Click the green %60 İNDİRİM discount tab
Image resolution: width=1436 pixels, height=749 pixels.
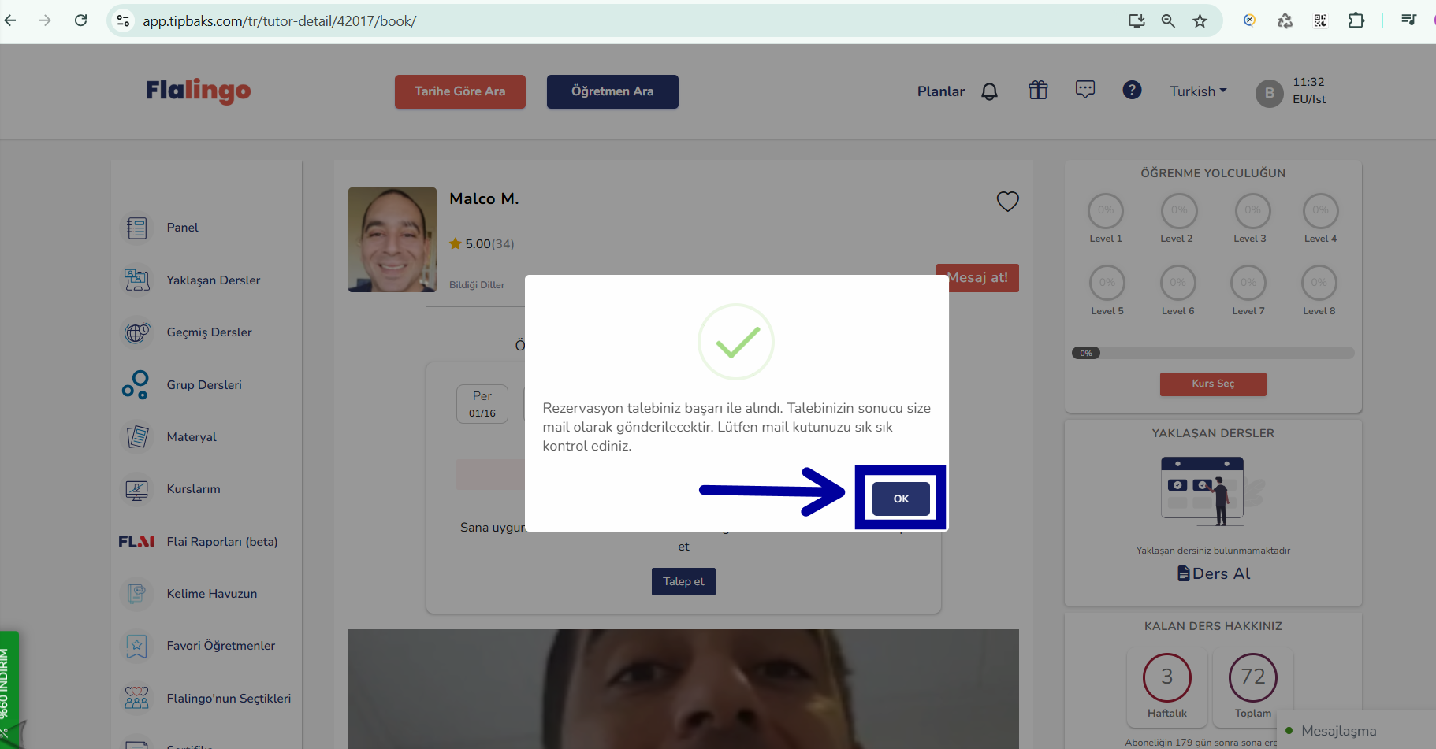pos(9,689)
